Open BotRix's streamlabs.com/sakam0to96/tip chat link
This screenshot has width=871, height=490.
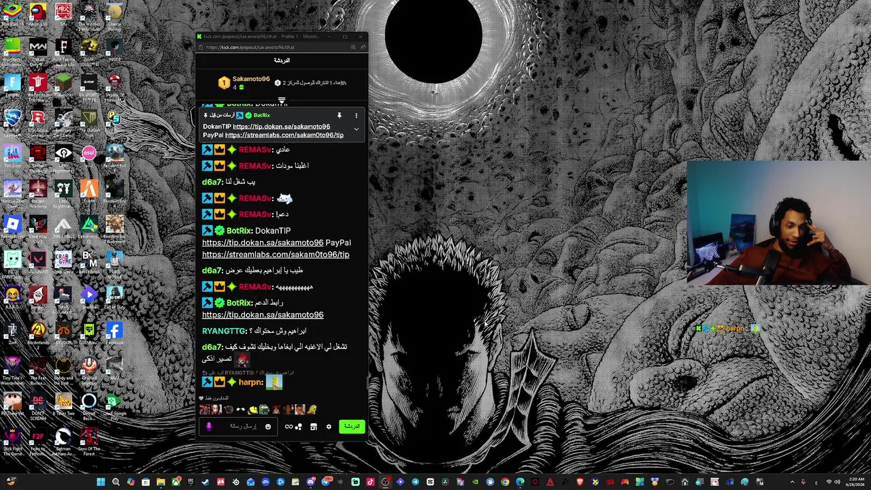pyautogui.click(x=276, y=255)
